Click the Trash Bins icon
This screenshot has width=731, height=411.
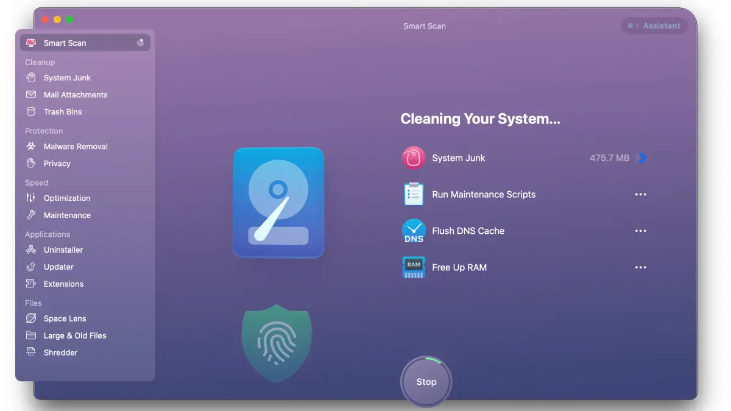tap(31, 111)
